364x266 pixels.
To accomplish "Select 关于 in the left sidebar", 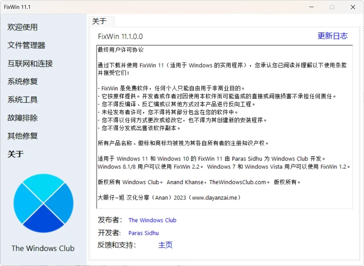I will pyautogui.click(x=16, y=154).
